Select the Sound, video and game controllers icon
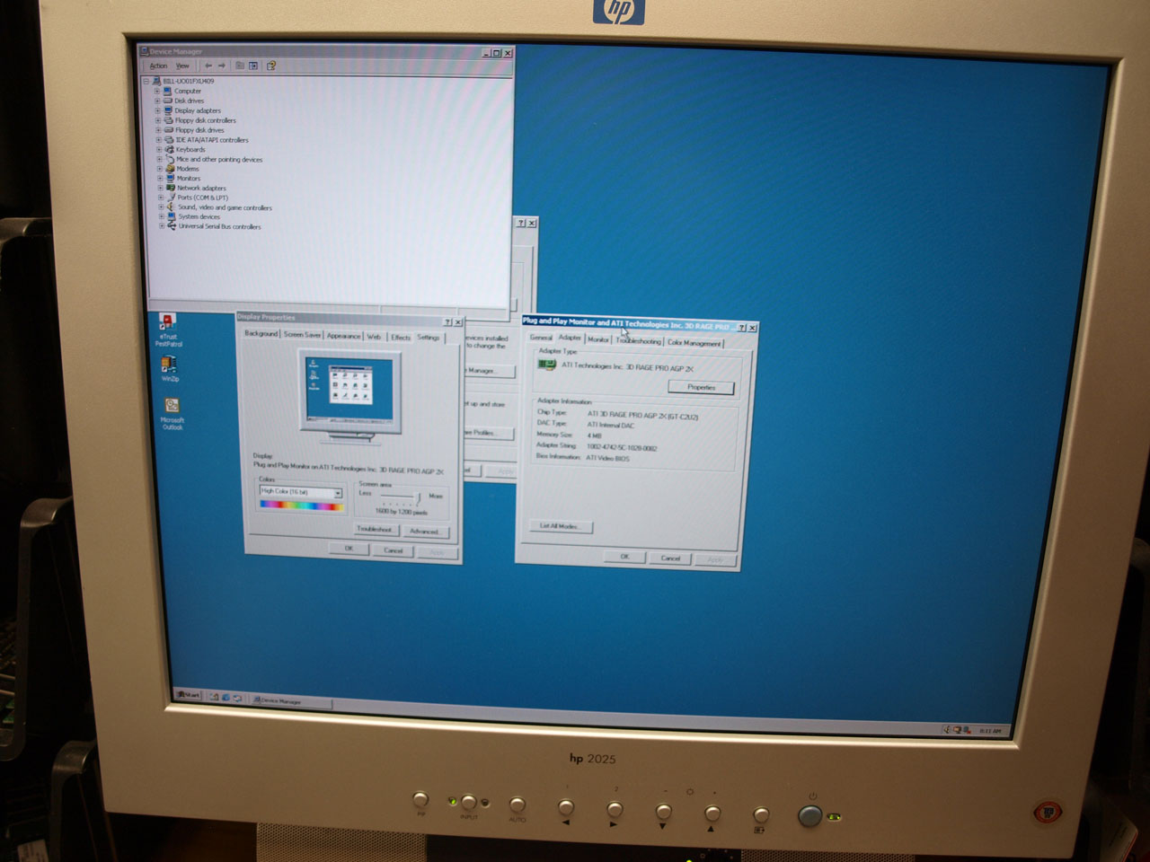This screenshot has width=1150, height=862. click(171, 207)
